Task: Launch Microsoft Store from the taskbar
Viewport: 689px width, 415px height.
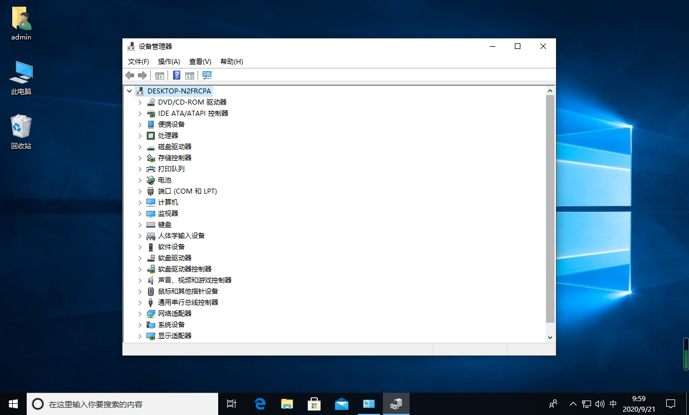Action: tap(314, 404)
